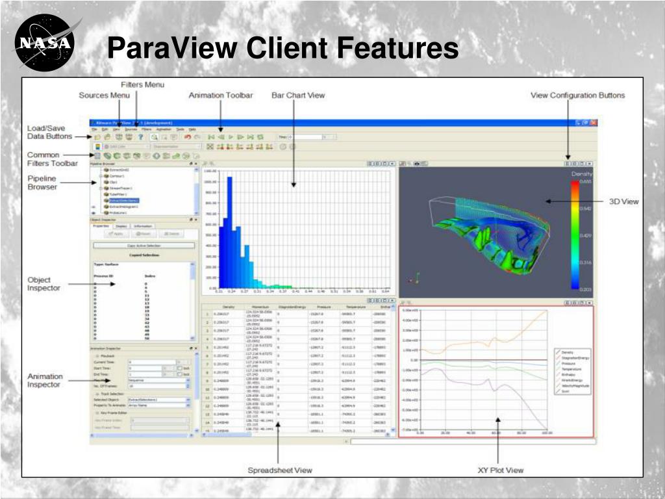The image size is (665, 499).
Task: Advance to the next frame
Action: [x=240, y=137]
